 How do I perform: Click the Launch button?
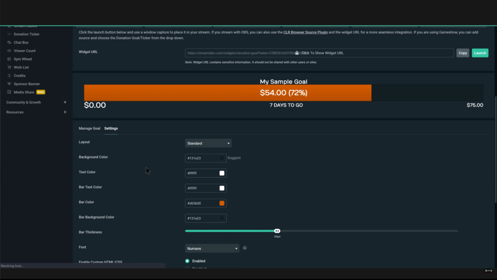(480, 53)
